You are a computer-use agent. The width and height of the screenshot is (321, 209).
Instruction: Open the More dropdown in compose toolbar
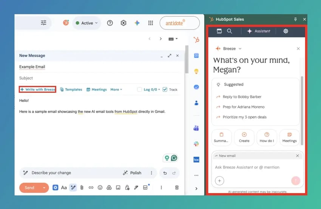(x=116, y=89)
